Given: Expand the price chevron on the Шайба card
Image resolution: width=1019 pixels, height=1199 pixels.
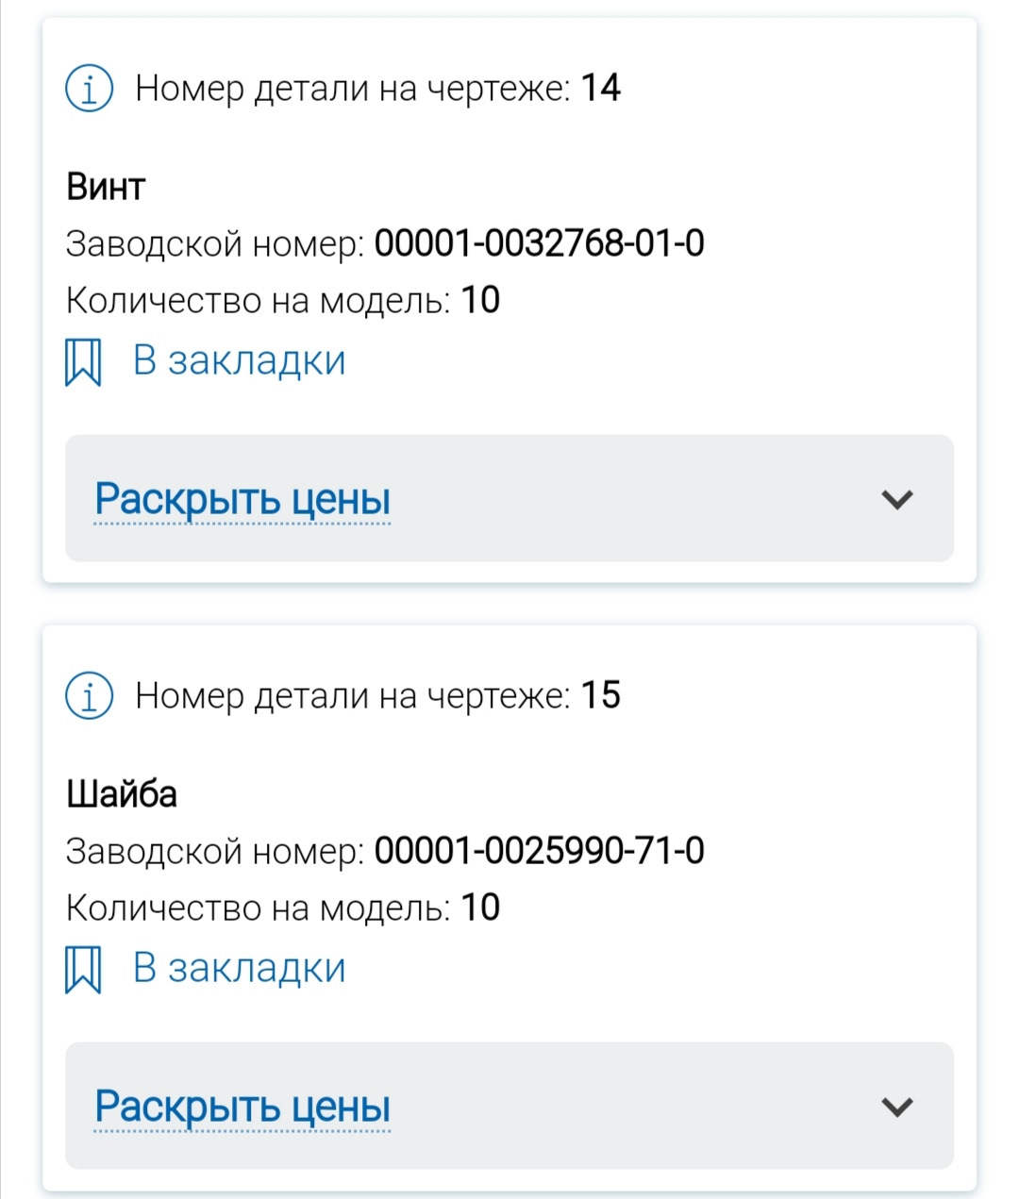Looking at the screenshot, I should point(896,1107).
